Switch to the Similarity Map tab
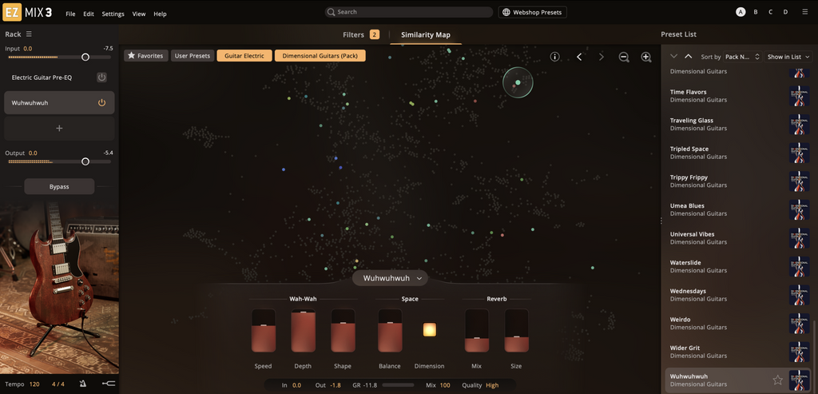The image size is (818, 394). point(425,35)
